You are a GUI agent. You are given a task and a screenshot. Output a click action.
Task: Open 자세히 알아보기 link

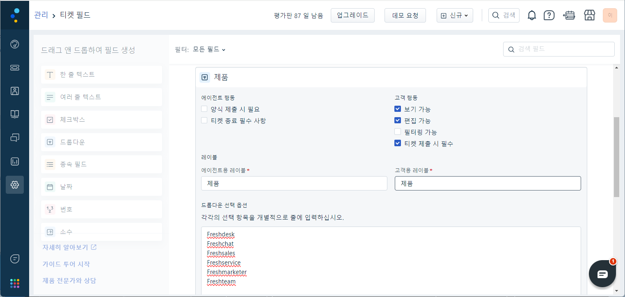[x=69, y=247]
